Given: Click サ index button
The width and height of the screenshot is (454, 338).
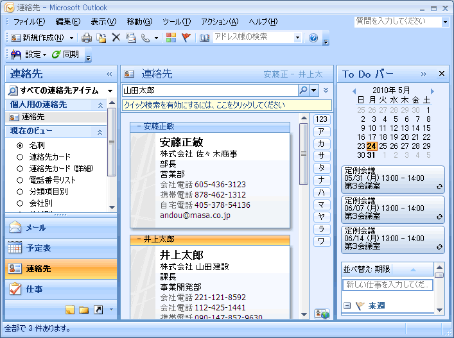Looking at the screenshot, I should click(321, 156).
